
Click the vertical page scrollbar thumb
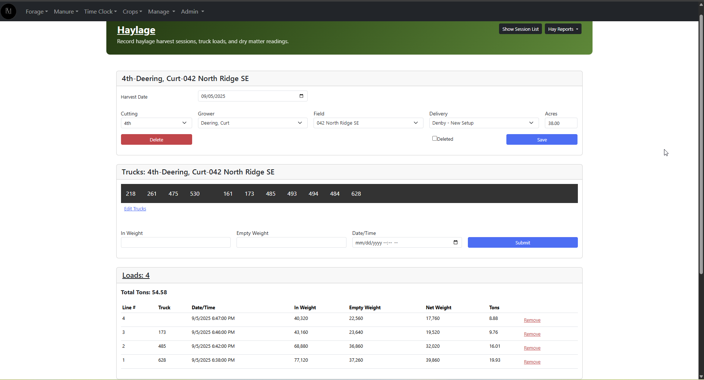point(701,145)
